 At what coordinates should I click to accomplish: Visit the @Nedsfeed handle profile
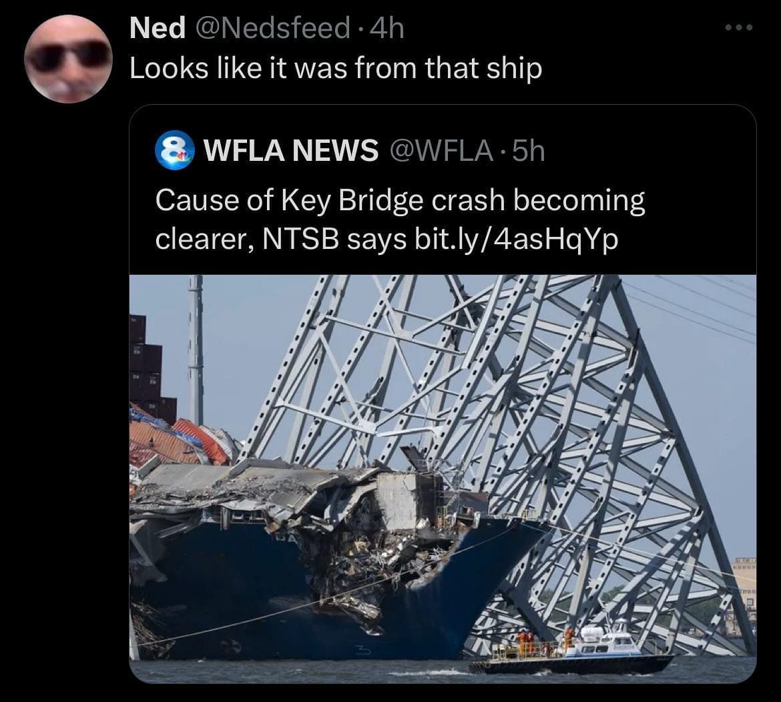click(274, 28)
